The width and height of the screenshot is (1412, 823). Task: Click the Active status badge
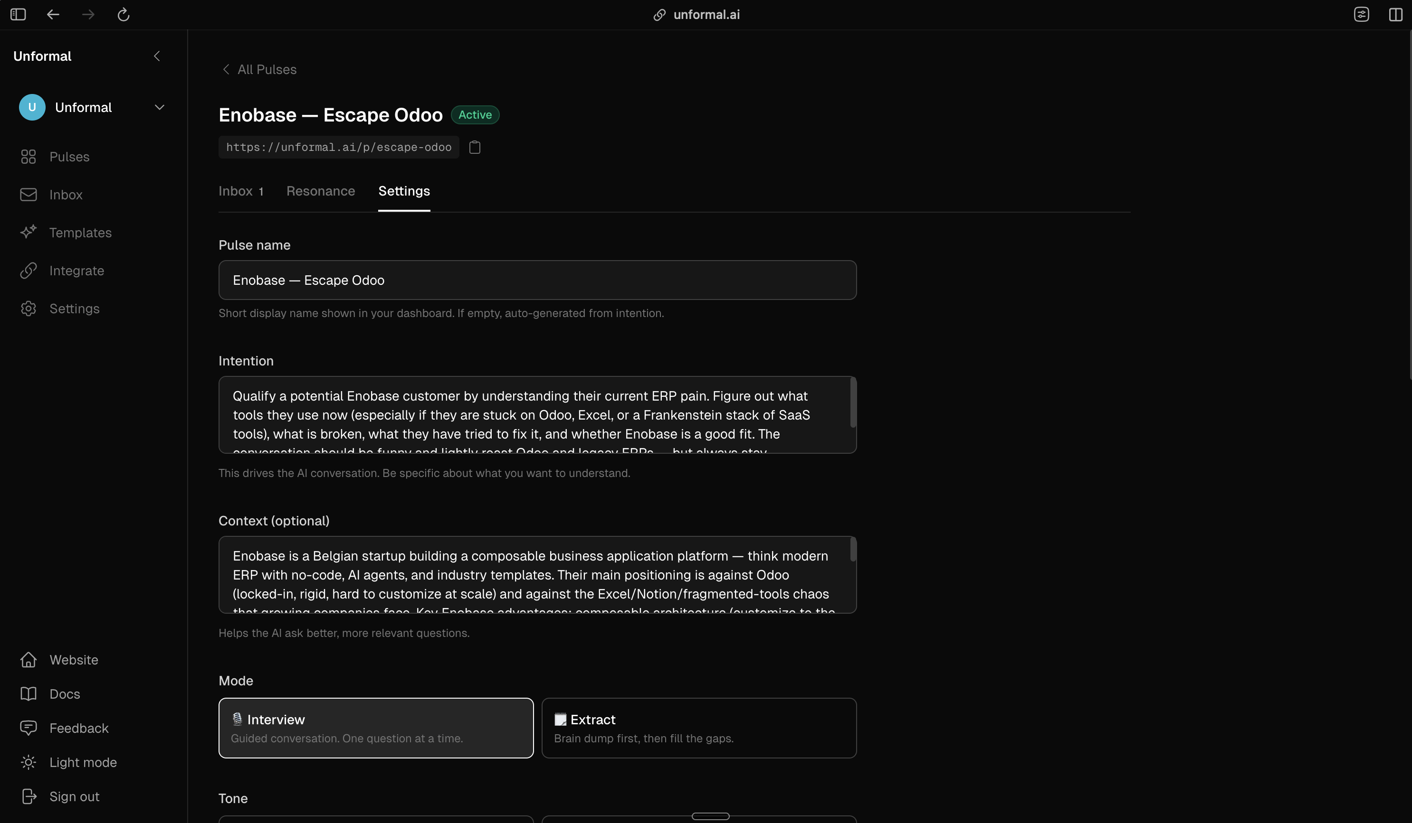coord(475,115)
